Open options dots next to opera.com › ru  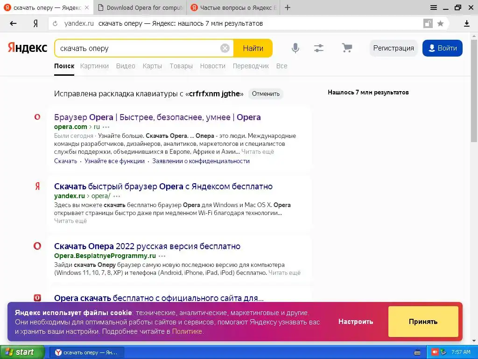pos(106,127)
